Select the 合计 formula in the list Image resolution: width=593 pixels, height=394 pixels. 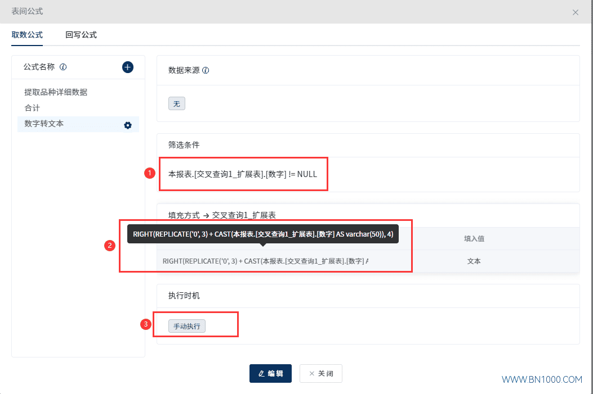pyautogui.click(x=32, y=108)
